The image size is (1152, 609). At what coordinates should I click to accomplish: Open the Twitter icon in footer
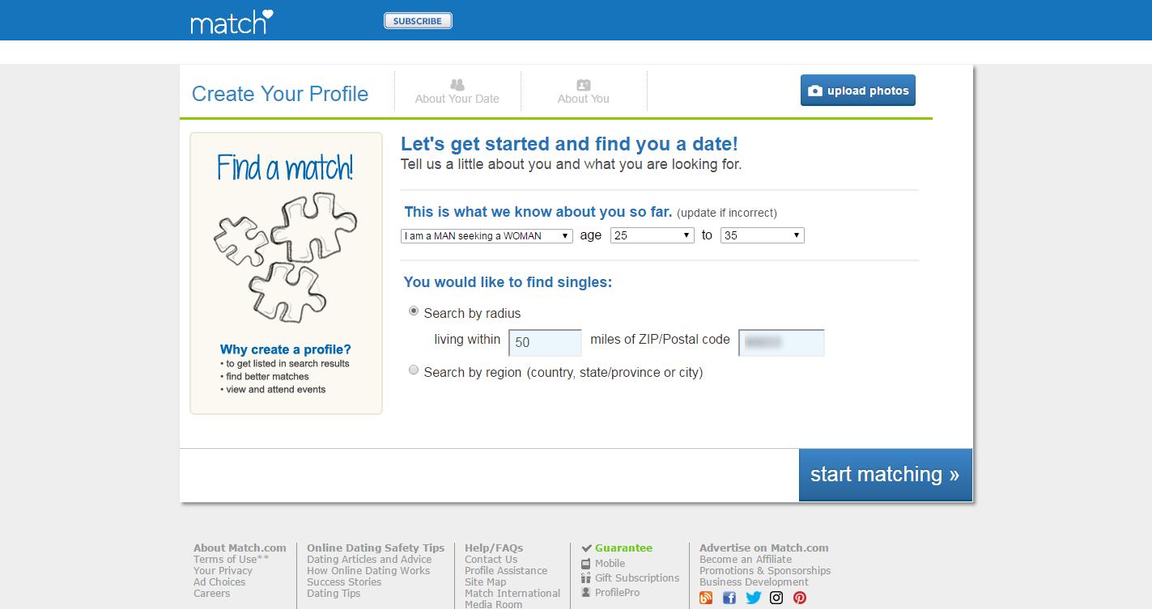[x=753, y=598]
